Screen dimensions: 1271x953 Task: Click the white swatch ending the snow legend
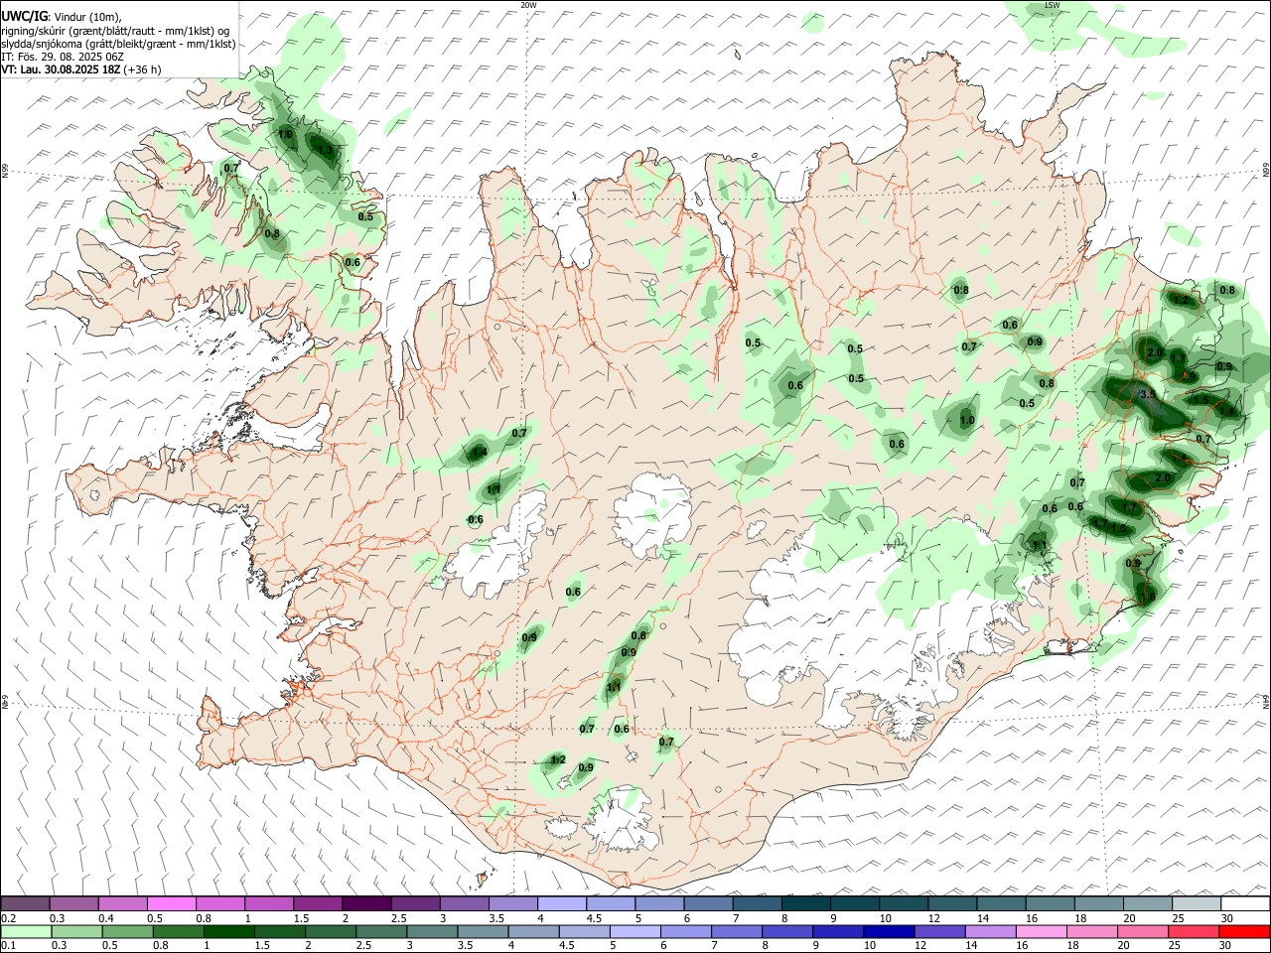click(1244, 903)
